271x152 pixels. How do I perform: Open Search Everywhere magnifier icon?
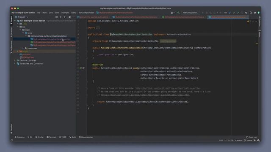coord(251,13)
